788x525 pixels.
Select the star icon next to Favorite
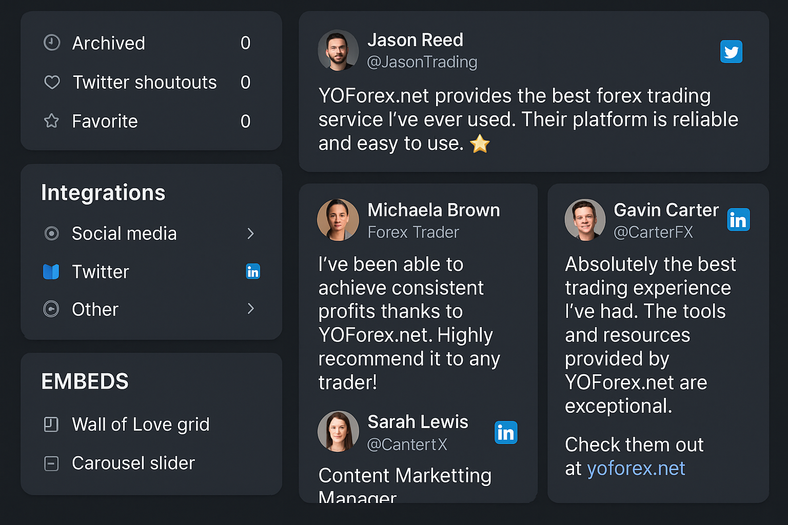[52, 121]
